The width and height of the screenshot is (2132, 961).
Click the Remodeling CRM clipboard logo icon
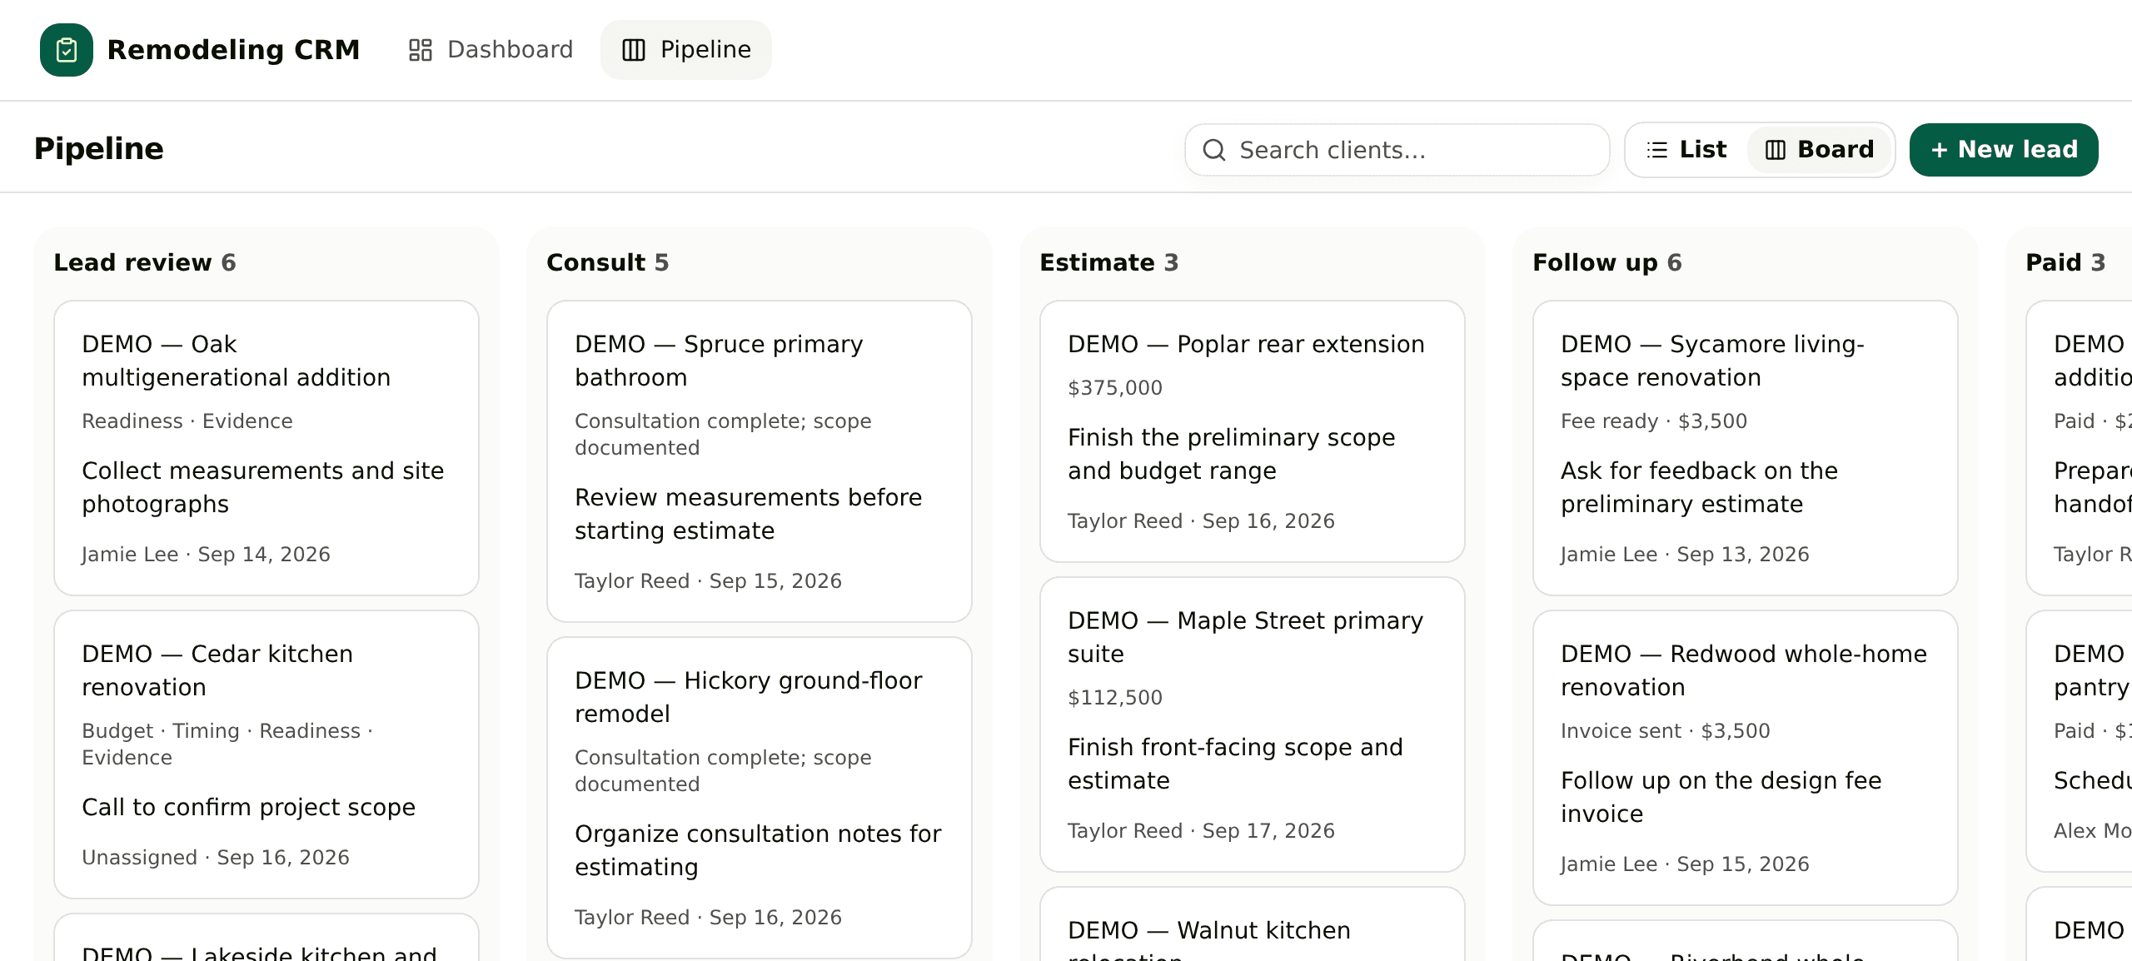click(67, 50)
